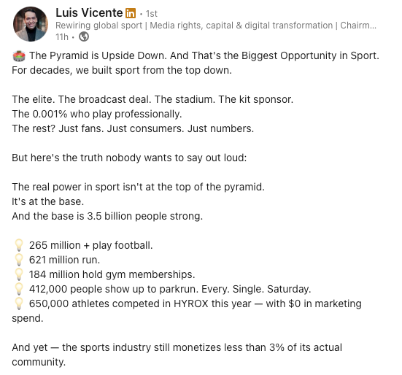This screenshot has height=375, width=402.
Task: Click the lightbulb beside 621 million run
Action: pyautogui.click(x=19, y=260)
